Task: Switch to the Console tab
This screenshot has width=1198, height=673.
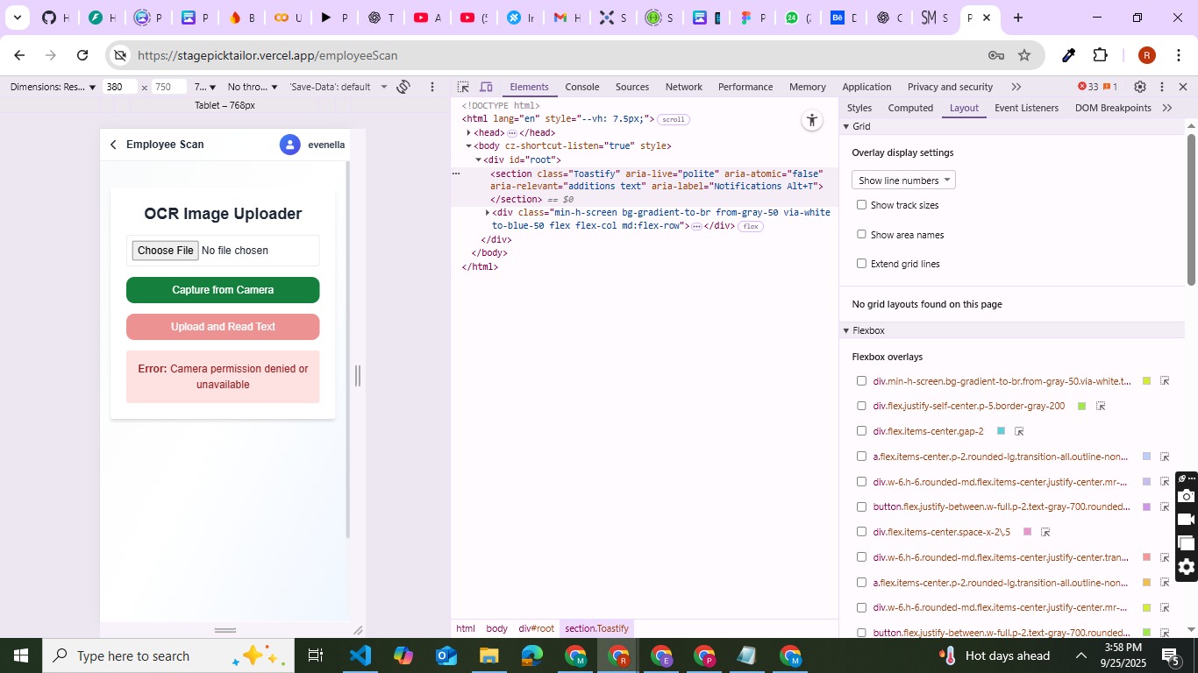Action: click(x=581, y=87)
